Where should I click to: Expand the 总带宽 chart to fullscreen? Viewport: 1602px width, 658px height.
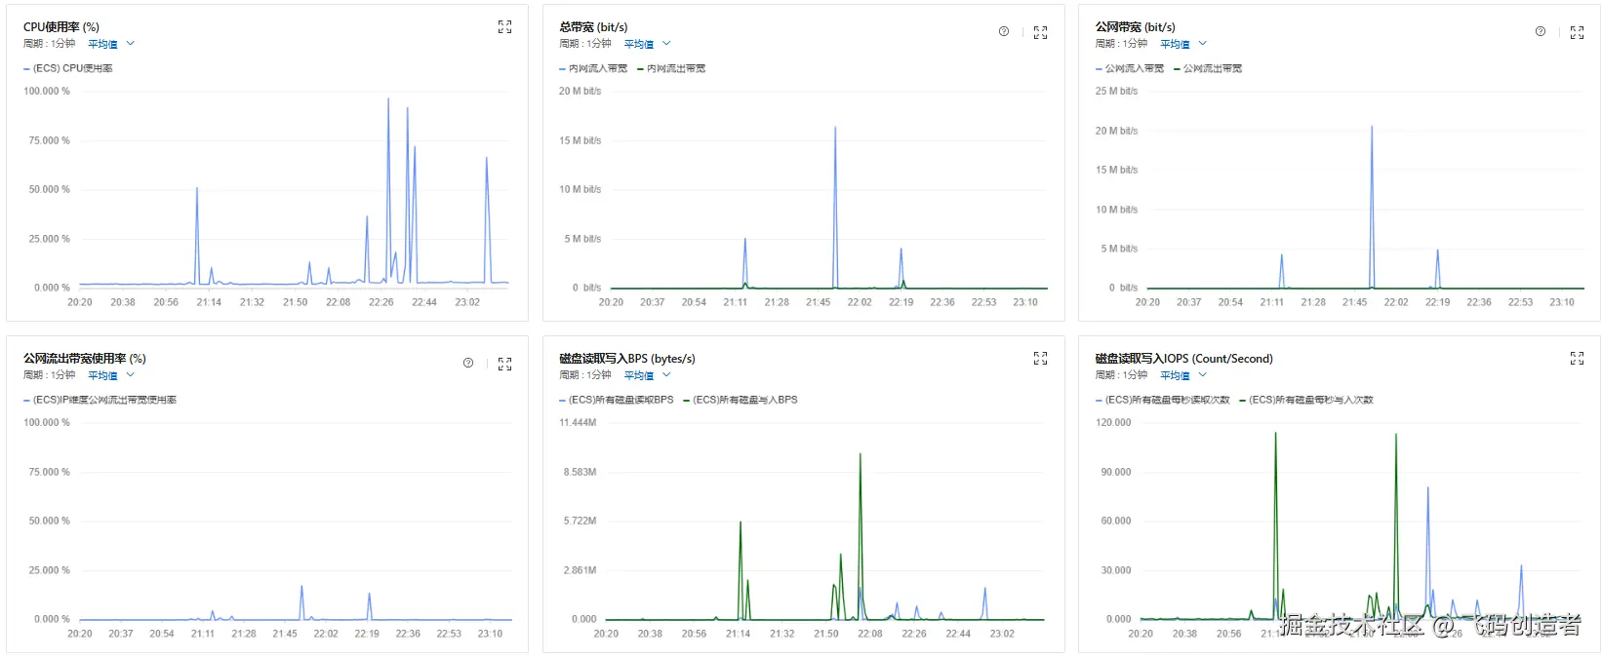pyautogui.click(x=1040, y=32)
